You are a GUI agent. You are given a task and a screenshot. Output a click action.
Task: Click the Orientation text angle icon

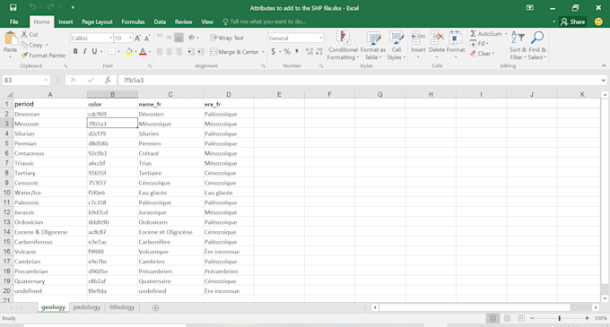pos(191,38)
